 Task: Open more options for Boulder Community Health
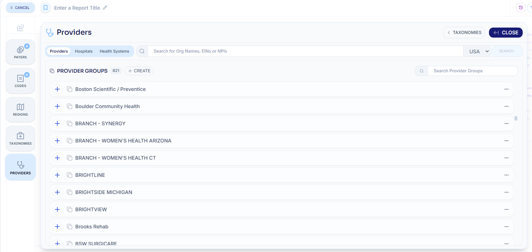pyautogui.click(x=507, y=106)
